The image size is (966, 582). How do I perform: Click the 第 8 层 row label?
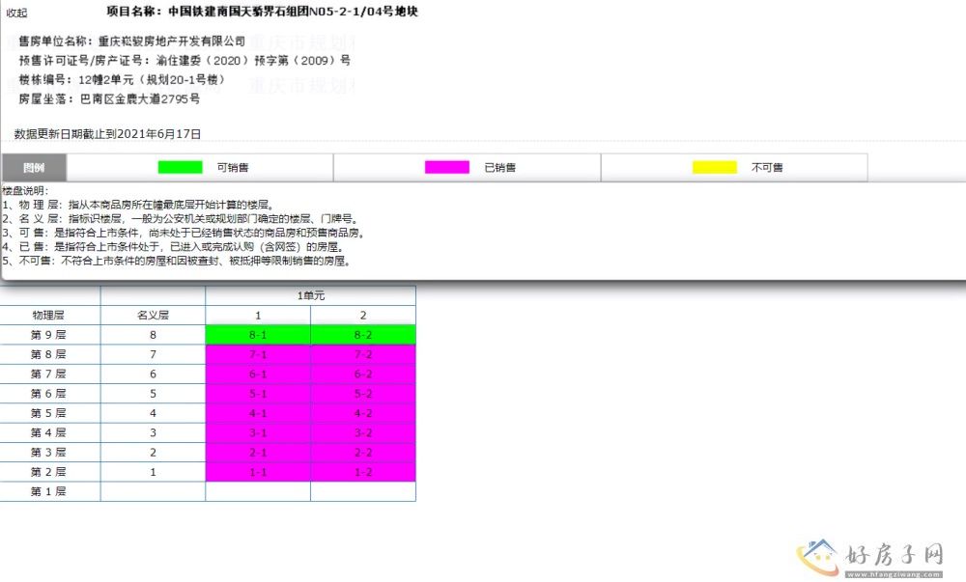pos(48,354)
